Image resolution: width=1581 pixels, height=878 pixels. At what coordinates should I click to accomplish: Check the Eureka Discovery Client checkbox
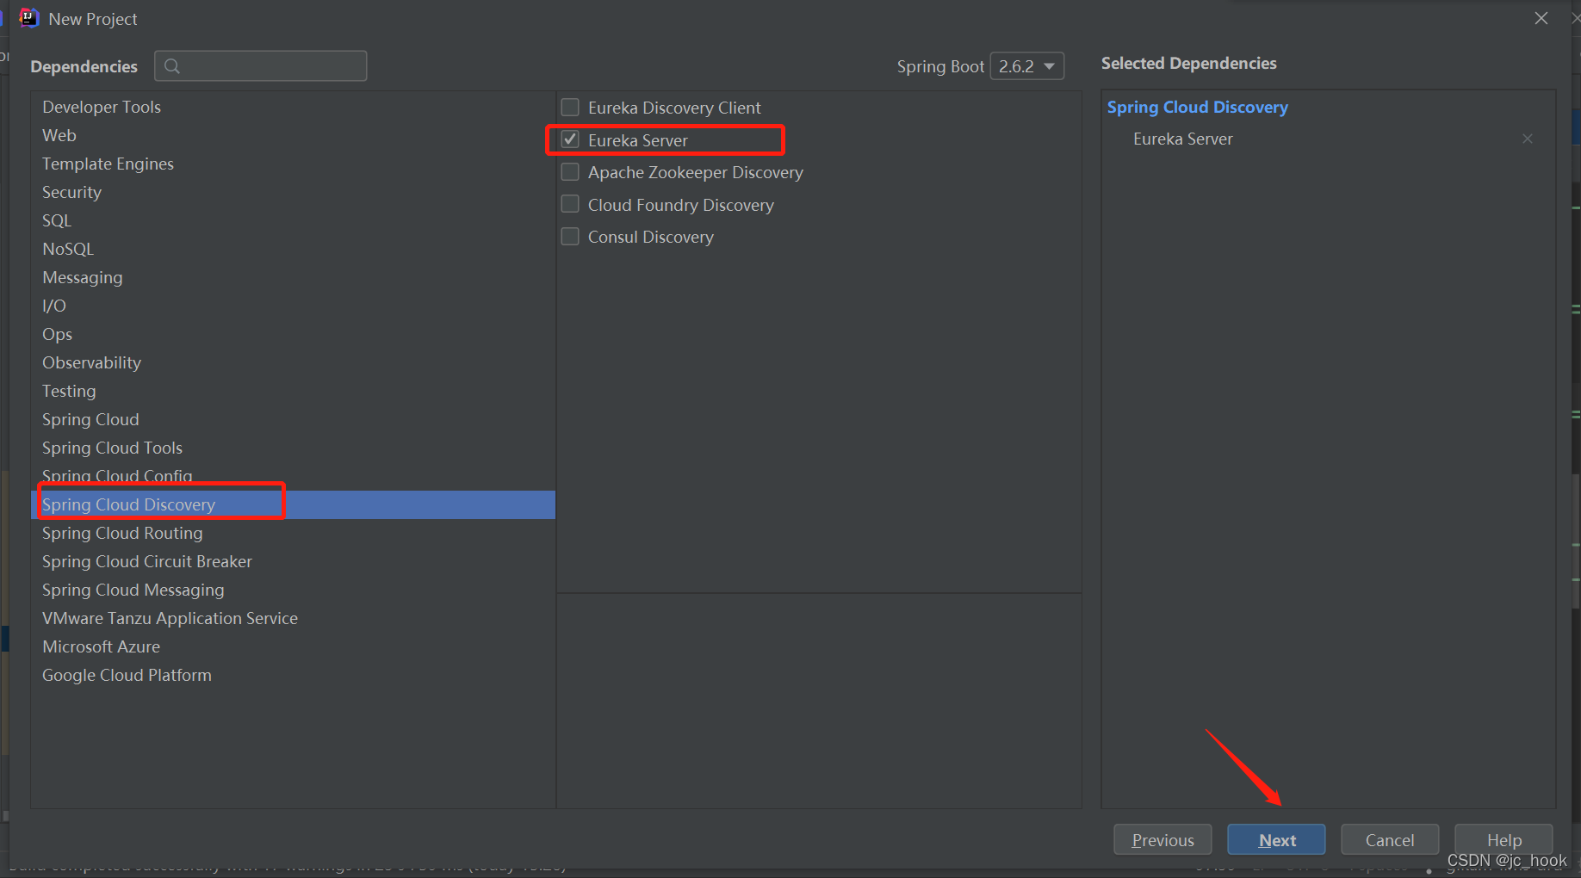click(x=570, y=108)
